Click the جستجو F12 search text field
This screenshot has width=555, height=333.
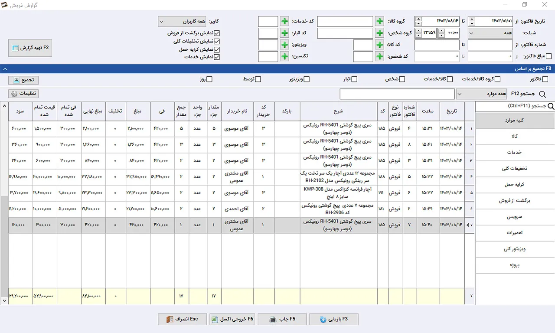click(x=397, y=94)
